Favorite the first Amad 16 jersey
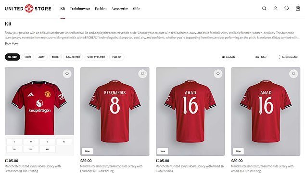 [x=218, y=74]
